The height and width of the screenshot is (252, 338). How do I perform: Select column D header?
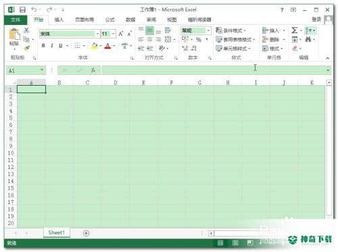(x=116, y=83)
